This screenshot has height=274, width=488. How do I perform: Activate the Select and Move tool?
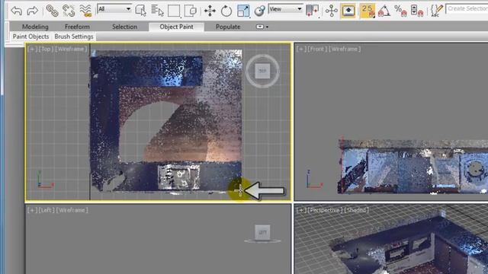tap(210, 11)
